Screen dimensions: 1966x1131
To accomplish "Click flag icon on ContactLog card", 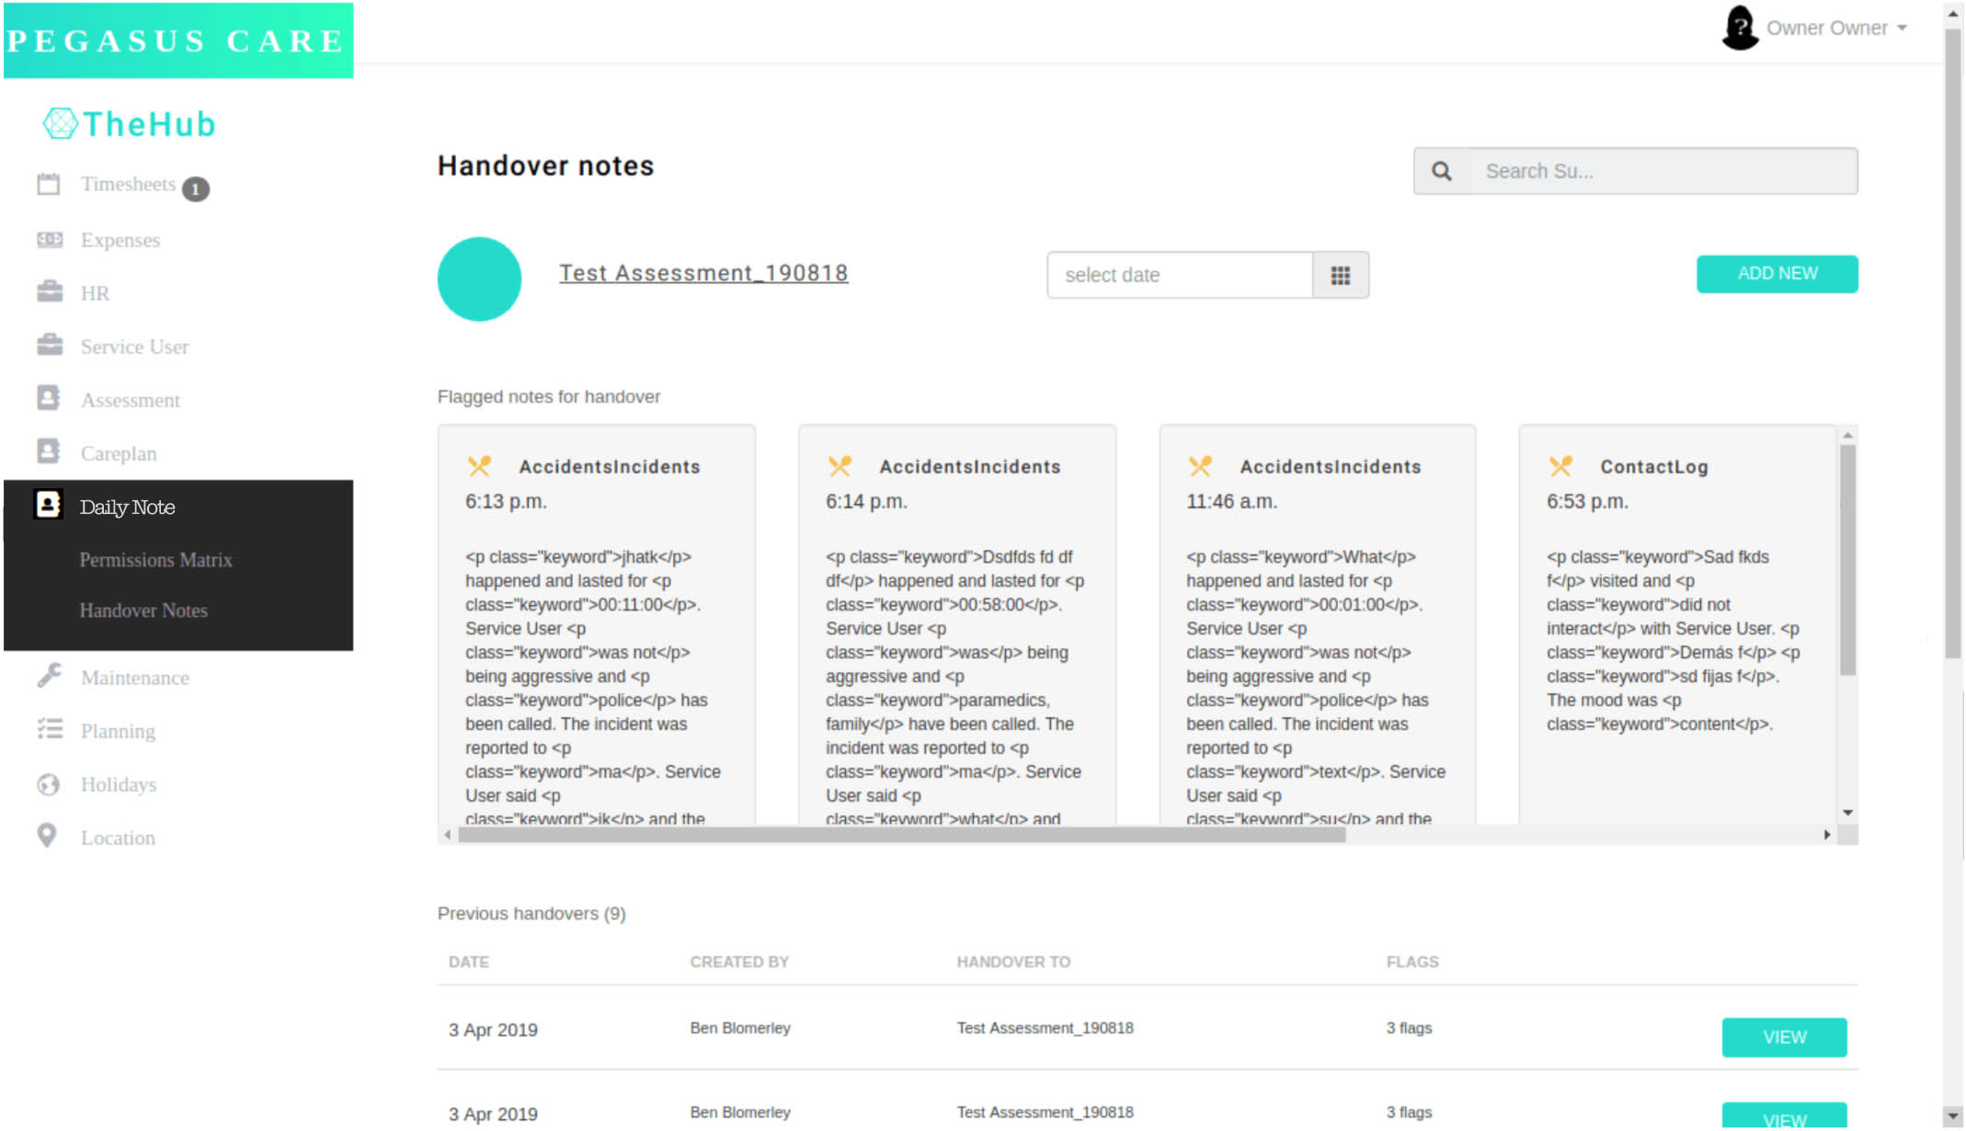I will 1560,466.
